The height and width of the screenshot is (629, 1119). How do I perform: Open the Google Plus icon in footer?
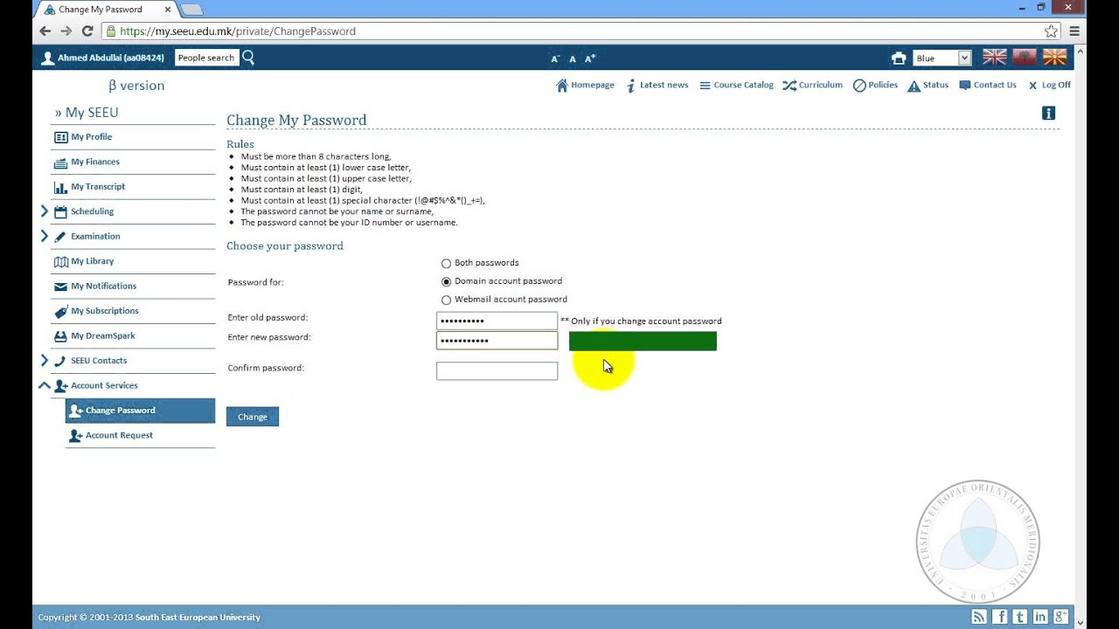[1060, 617]
